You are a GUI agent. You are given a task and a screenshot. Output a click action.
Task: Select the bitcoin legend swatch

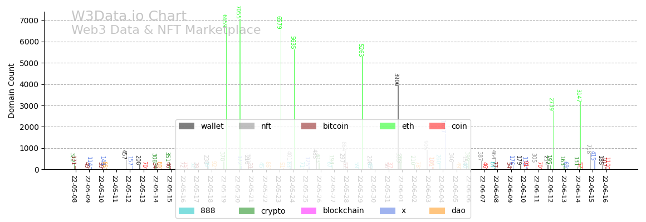click(x=309, y=127)
